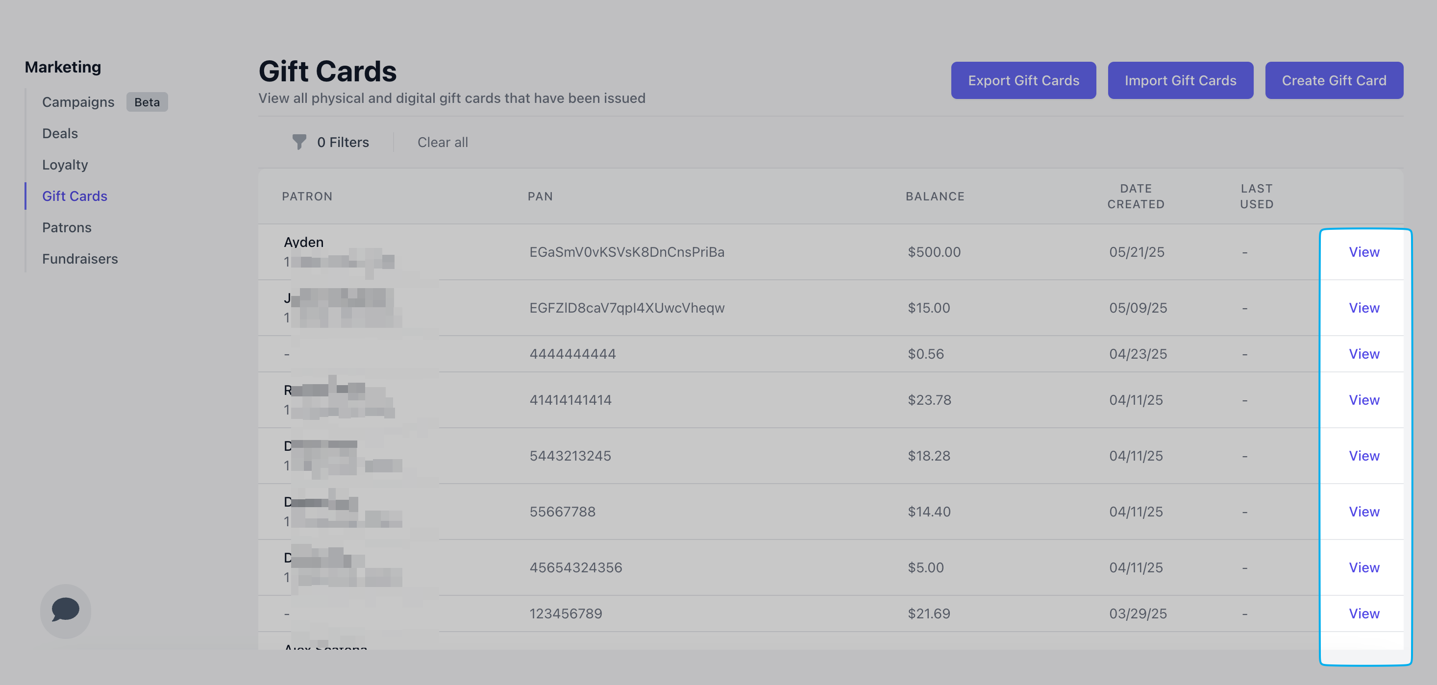Go to Fundraisers page

pos(80,259)
